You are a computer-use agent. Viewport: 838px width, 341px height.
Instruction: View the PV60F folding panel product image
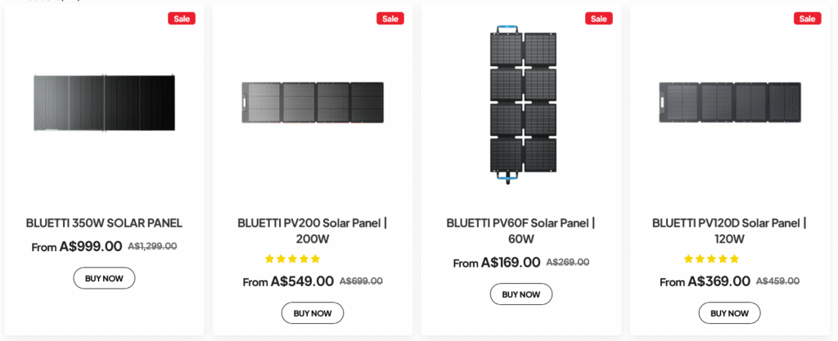click(x=523, y=105)
